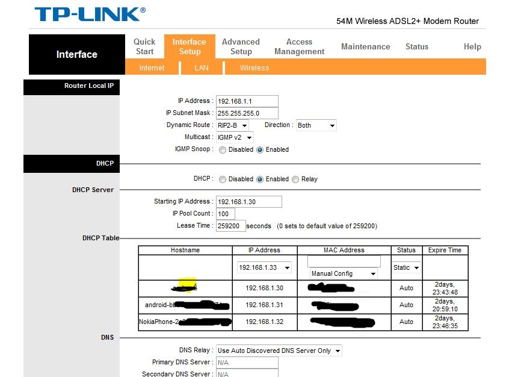This screenshot has width=521, height=377.
Task: Expand the Dynamic Route RIP2-B dropdown
Action: [232, 125]
